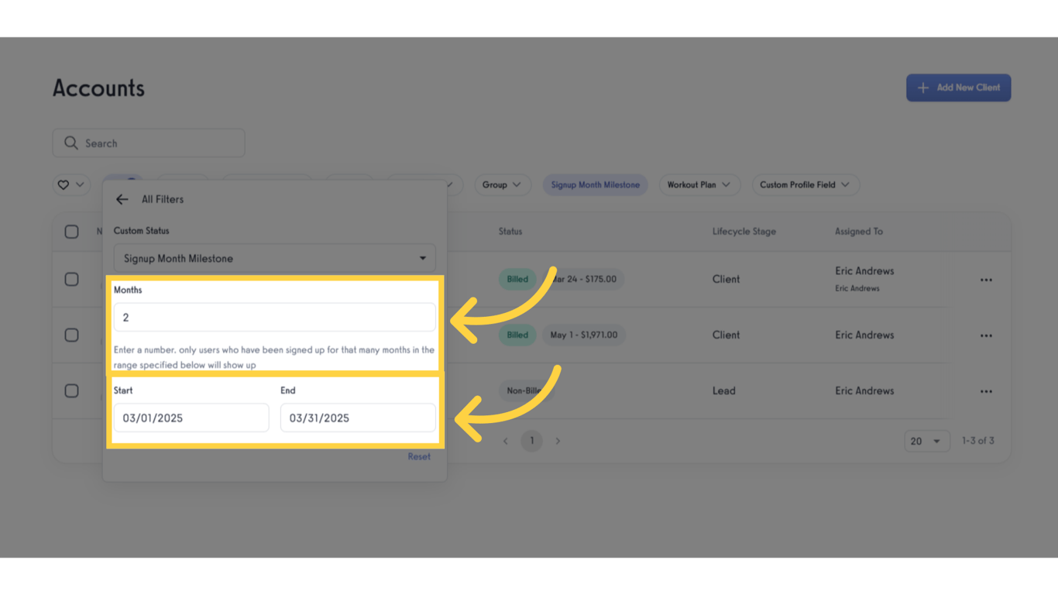Open the Custom Status dropdown showing Signup Month Milestone
The image size is (1058, 595).
274,258
